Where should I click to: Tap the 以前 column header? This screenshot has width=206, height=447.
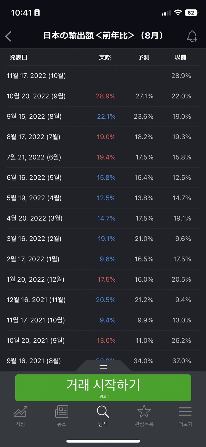(x=181, y=57)
